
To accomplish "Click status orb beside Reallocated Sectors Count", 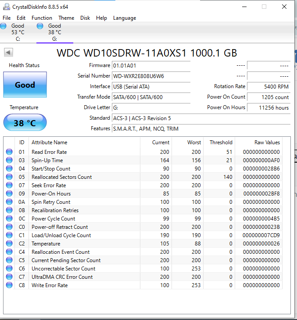I will [x=9, y=177].
